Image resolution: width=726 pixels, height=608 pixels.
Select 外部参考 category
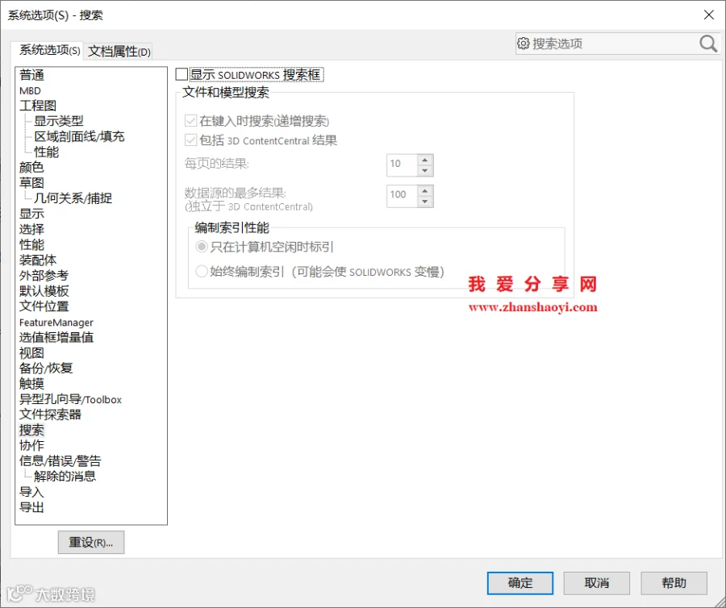coord(44,276)
